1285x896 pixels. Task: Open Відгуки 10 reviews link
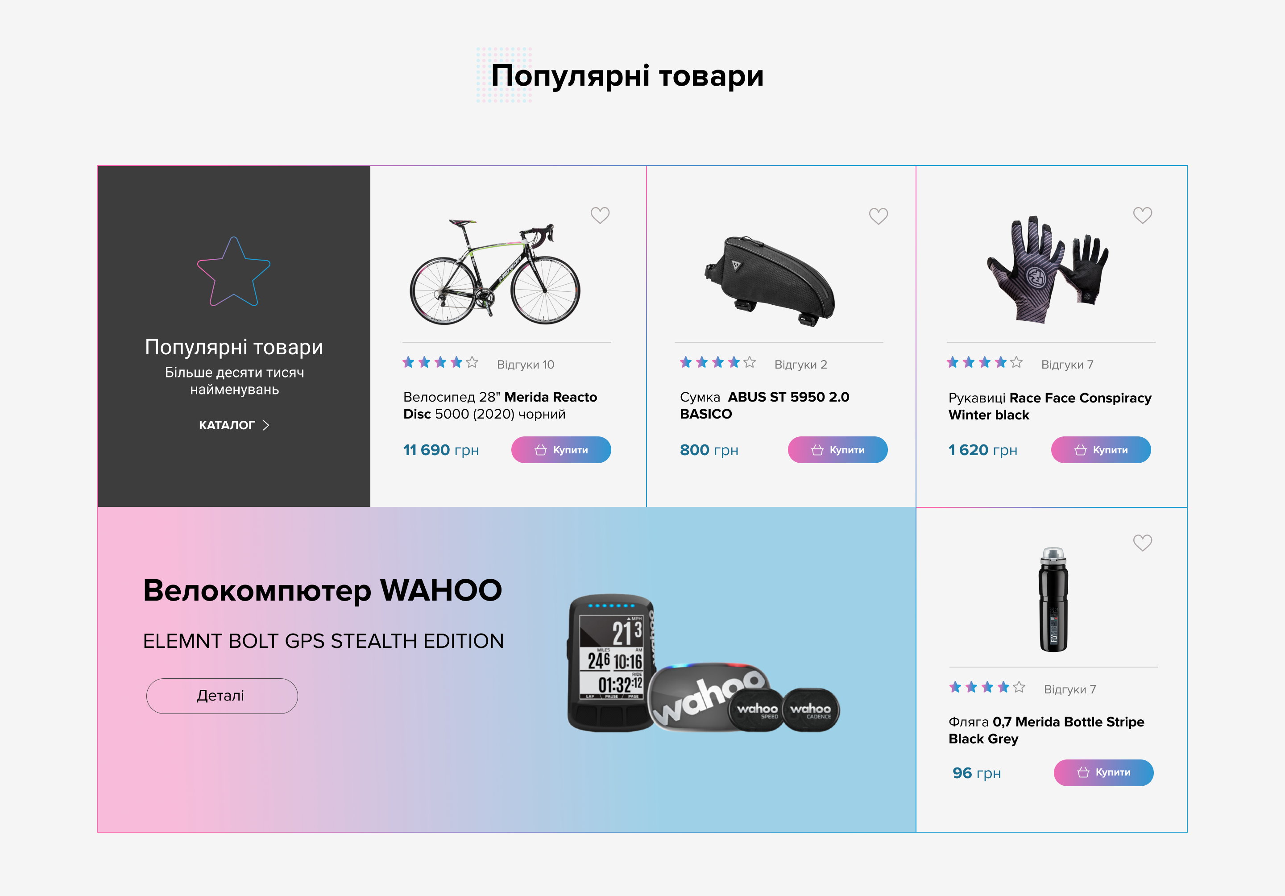pyautogui.click(x=526, y=364)
